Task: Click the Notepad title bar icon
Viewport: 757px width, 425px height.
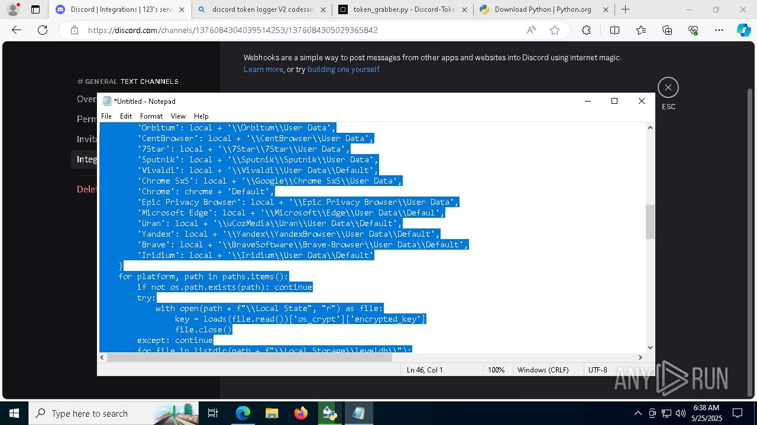Action: point(106,101)
